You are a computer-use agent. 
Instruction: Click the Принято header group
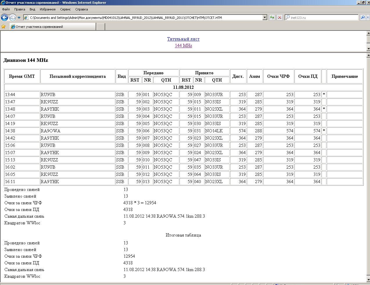click(x=204, y=73)
